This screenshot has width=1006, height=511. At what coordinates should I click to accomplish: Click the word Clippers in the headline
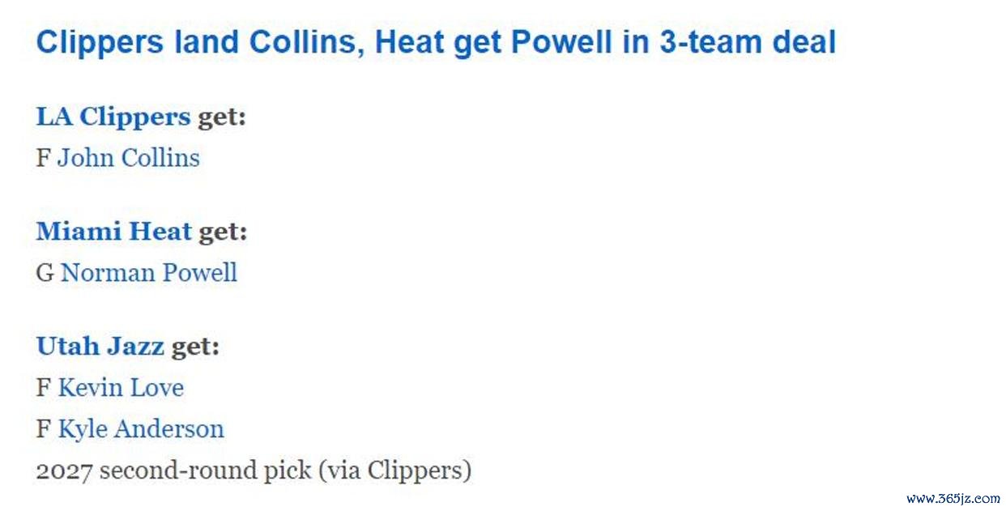tap(100, 43)
